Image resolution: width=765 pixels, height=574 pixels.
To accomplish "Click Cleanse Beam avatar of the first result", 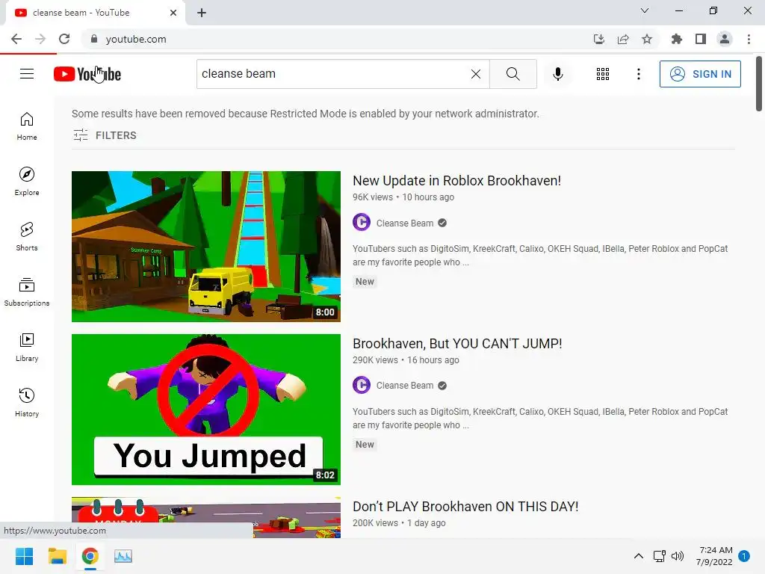I will coord(362,223).
